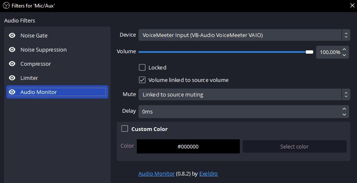Open the Mute mode dropdown
Image resolution: width=357 pixels, height=183 pixels.
click(x=244, y=94)
